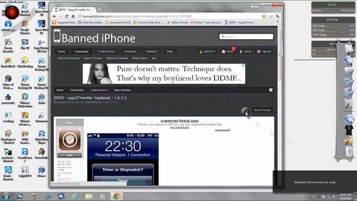Bookmark this page with the star icon
Image resolution: width=357 pixels, height=201 pixels.
pos(264,16)
